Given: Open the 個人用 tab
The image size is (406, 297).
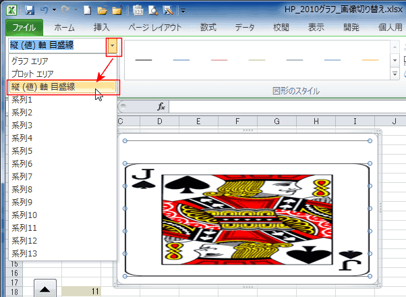Looking at the screenshot, I should pos(390,28).
